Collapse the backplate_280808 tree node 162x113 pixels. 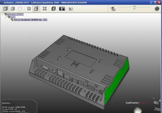tap(2, 14)
